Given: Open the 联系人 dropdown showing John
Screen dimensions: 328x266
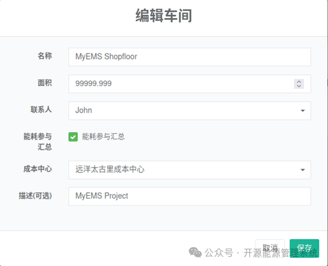Looking at the screenshot, I should point(190,111).
